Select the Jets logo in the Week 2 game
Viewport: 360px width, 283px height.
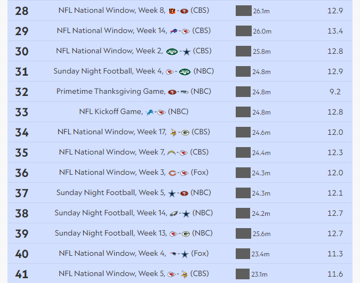(172, 52)
